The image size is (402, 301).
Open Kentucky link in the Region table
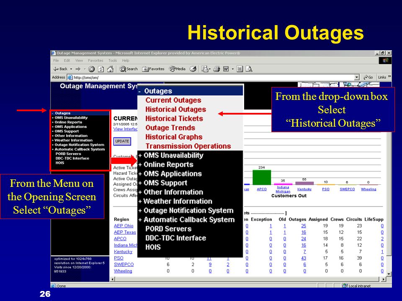coord(123,252)
